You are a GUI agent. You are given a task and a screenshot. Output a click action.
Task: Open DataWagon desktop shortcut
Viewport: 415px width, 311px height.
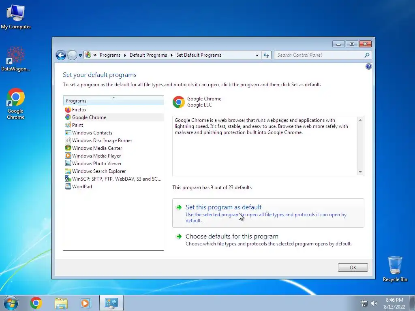[x=16, y=59]
